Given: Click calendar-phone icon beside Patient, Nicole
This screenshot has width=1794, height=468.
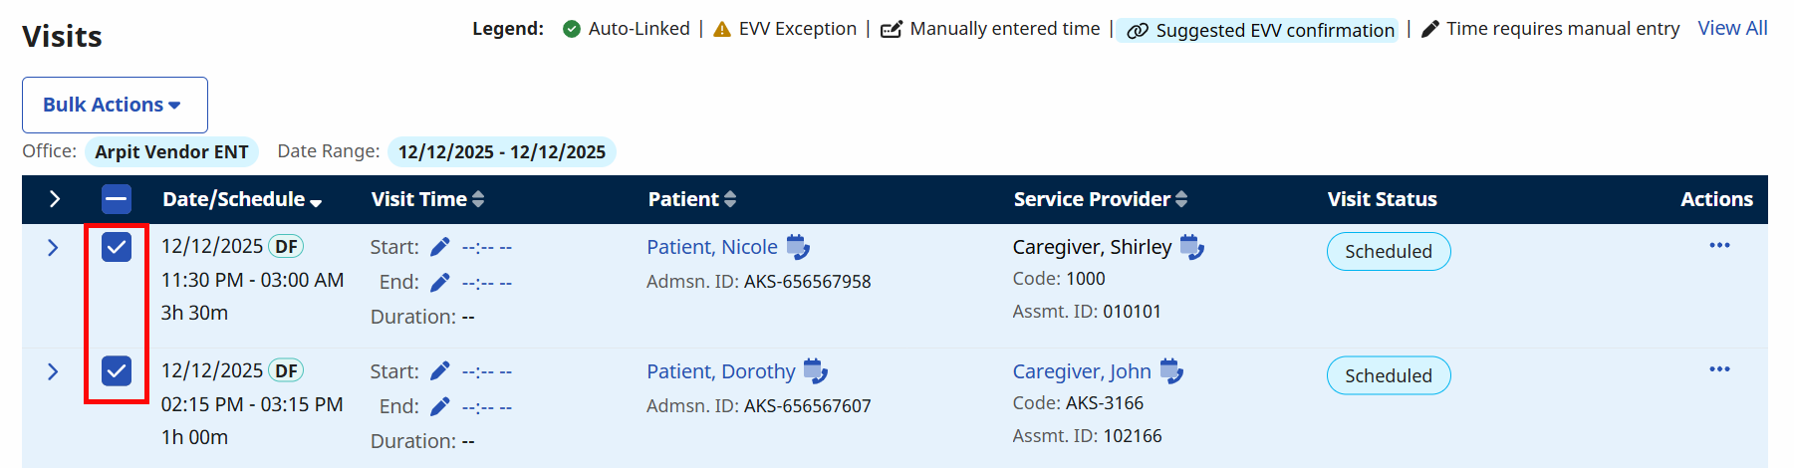Looking at the screenshot, I should point(798,247).
